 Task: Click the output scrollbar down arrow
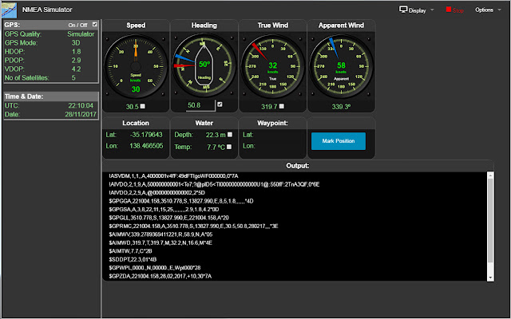pos(490,278)
